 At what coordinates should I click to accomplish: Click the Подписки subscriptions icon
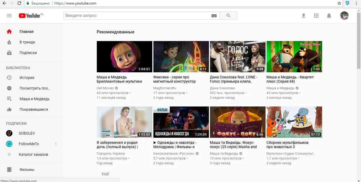pyautogui.click(x=9, y=53)
